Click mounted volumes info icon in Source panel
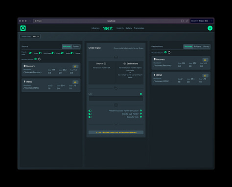Screen dimensions: 232x187 35,59
